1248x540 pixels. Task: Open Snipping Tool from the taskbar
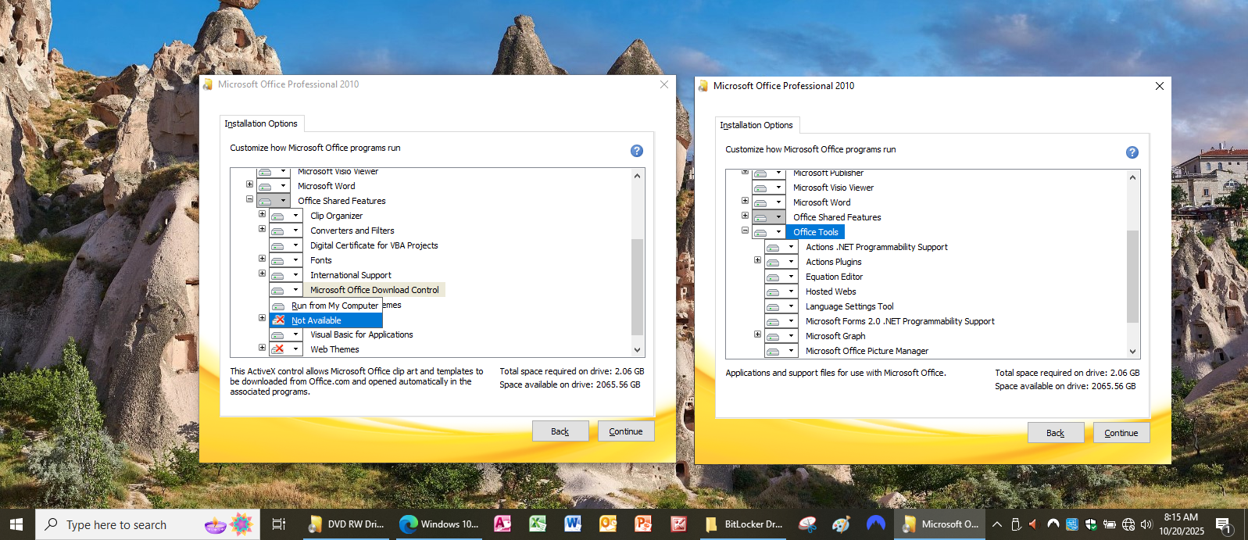[807, 524]
